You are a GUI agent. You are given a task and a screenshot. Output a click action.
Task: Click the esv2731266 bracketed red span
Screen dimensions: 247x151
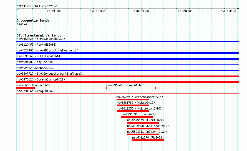(131, 88)
